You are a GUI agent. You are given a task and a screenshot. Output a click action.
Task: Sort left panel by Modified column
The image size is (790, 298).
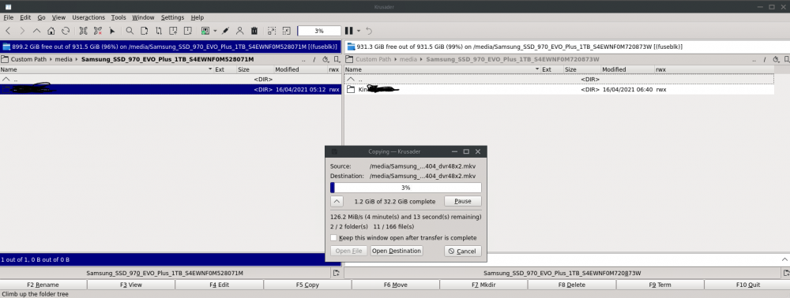(301, 69)
